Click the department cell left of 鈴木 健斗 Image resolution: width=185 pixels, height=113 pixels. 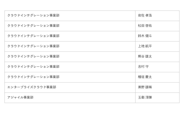pos(33,36)
